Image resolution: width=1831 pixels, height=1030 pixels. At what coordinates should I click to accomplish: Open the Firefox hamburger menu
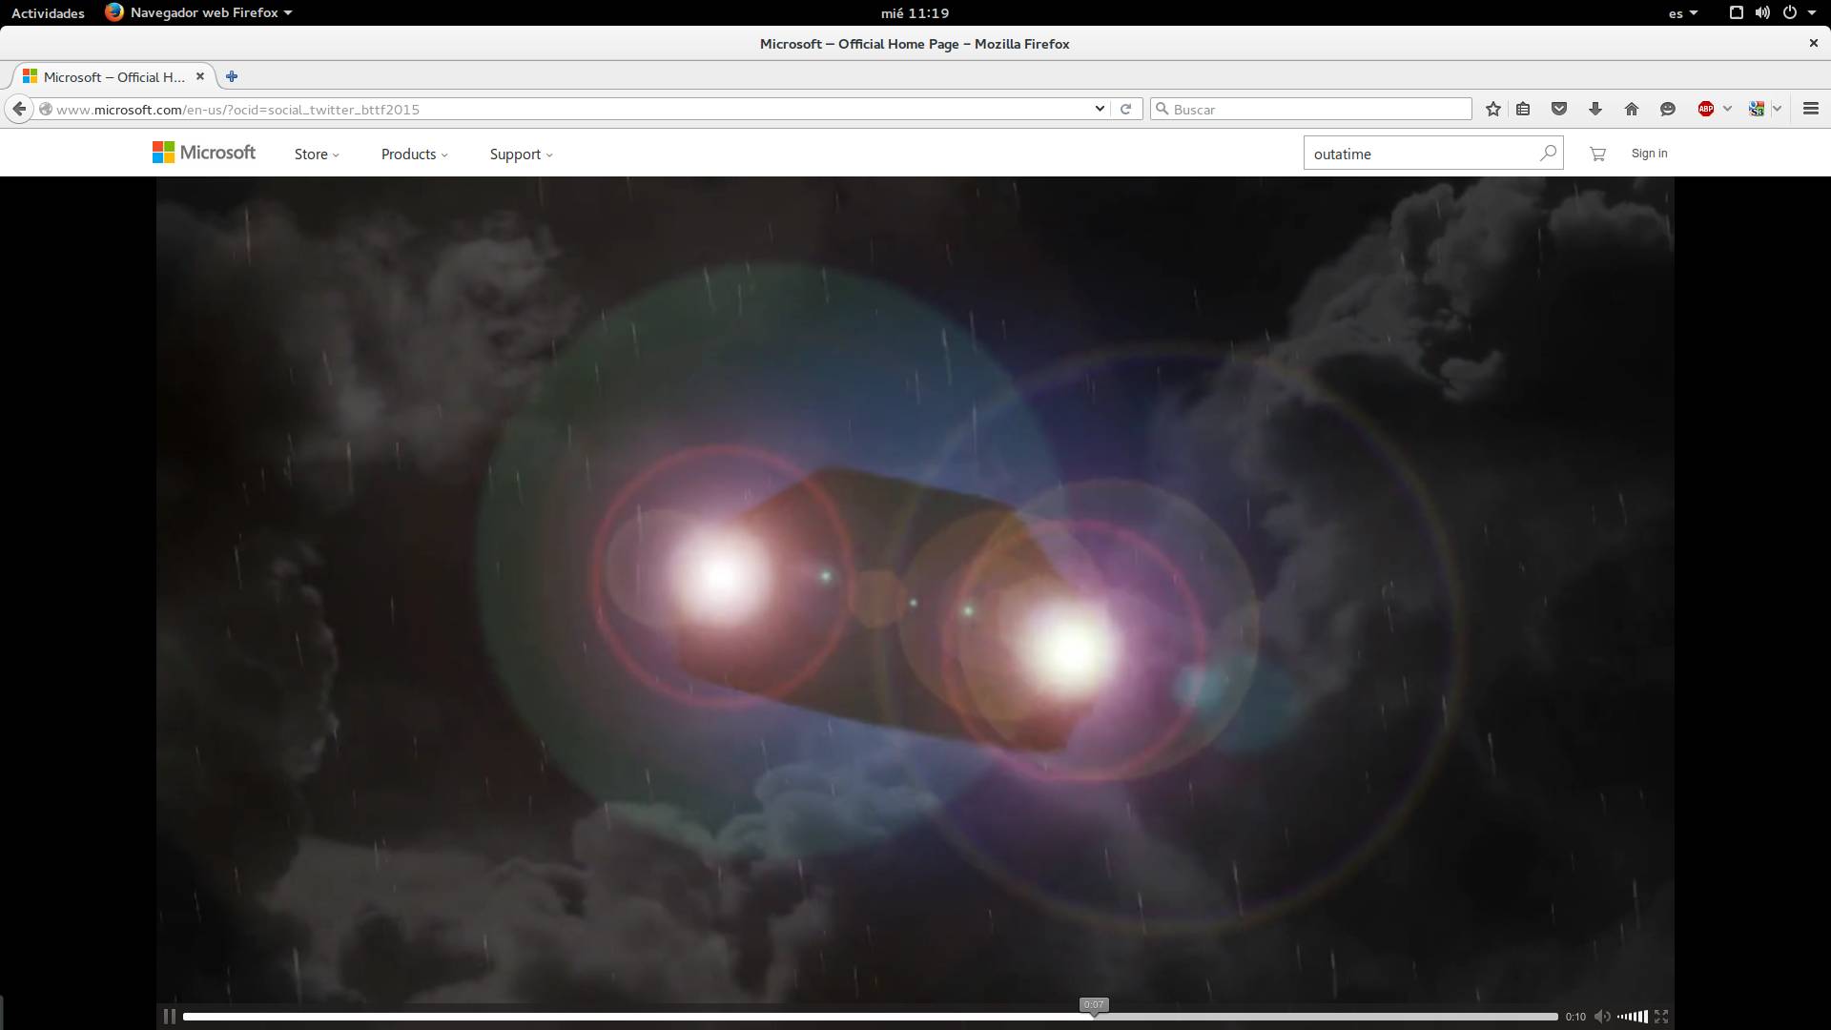tap(1811, 109)
